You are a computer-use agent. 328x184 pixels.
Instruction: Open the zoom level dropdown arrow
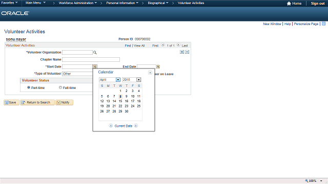coord(321,181)
